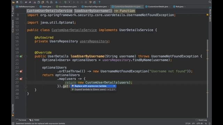Click the @Autowired annotation
223x125 pixels.
[x=44, y=37]
